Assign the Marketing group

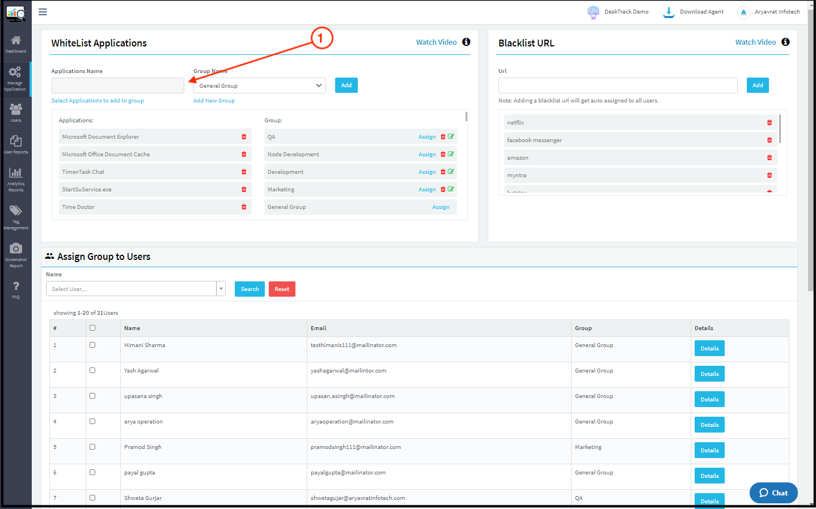tap(427, 190)
